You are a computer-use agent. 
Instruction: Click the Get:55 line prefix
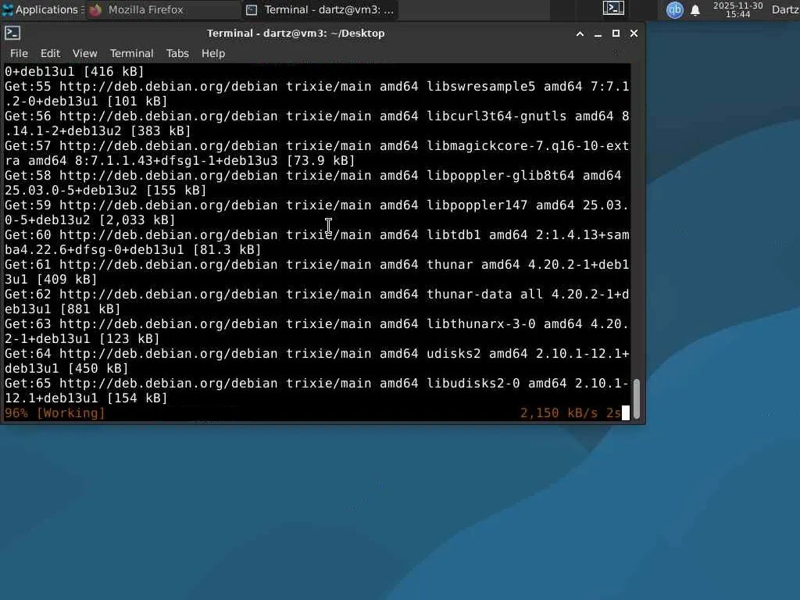pos(28,86)
